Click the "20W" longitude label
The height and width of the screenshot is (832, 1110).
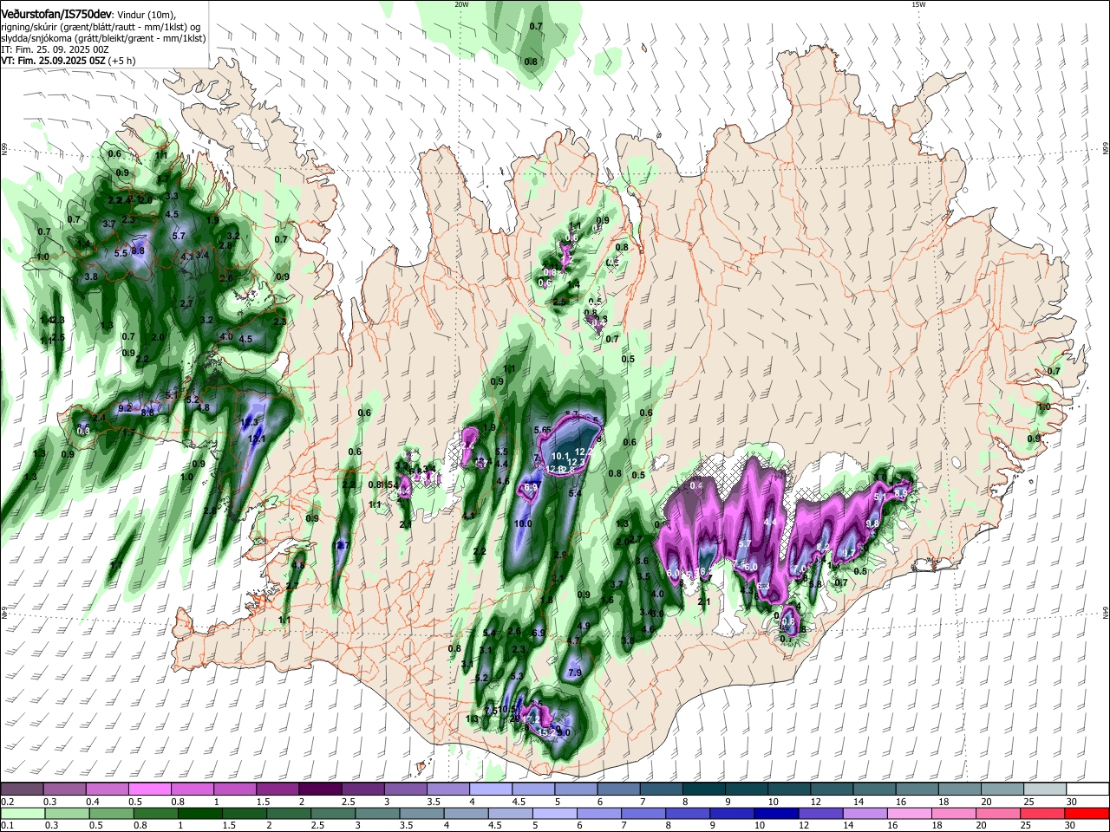(461, 4)
